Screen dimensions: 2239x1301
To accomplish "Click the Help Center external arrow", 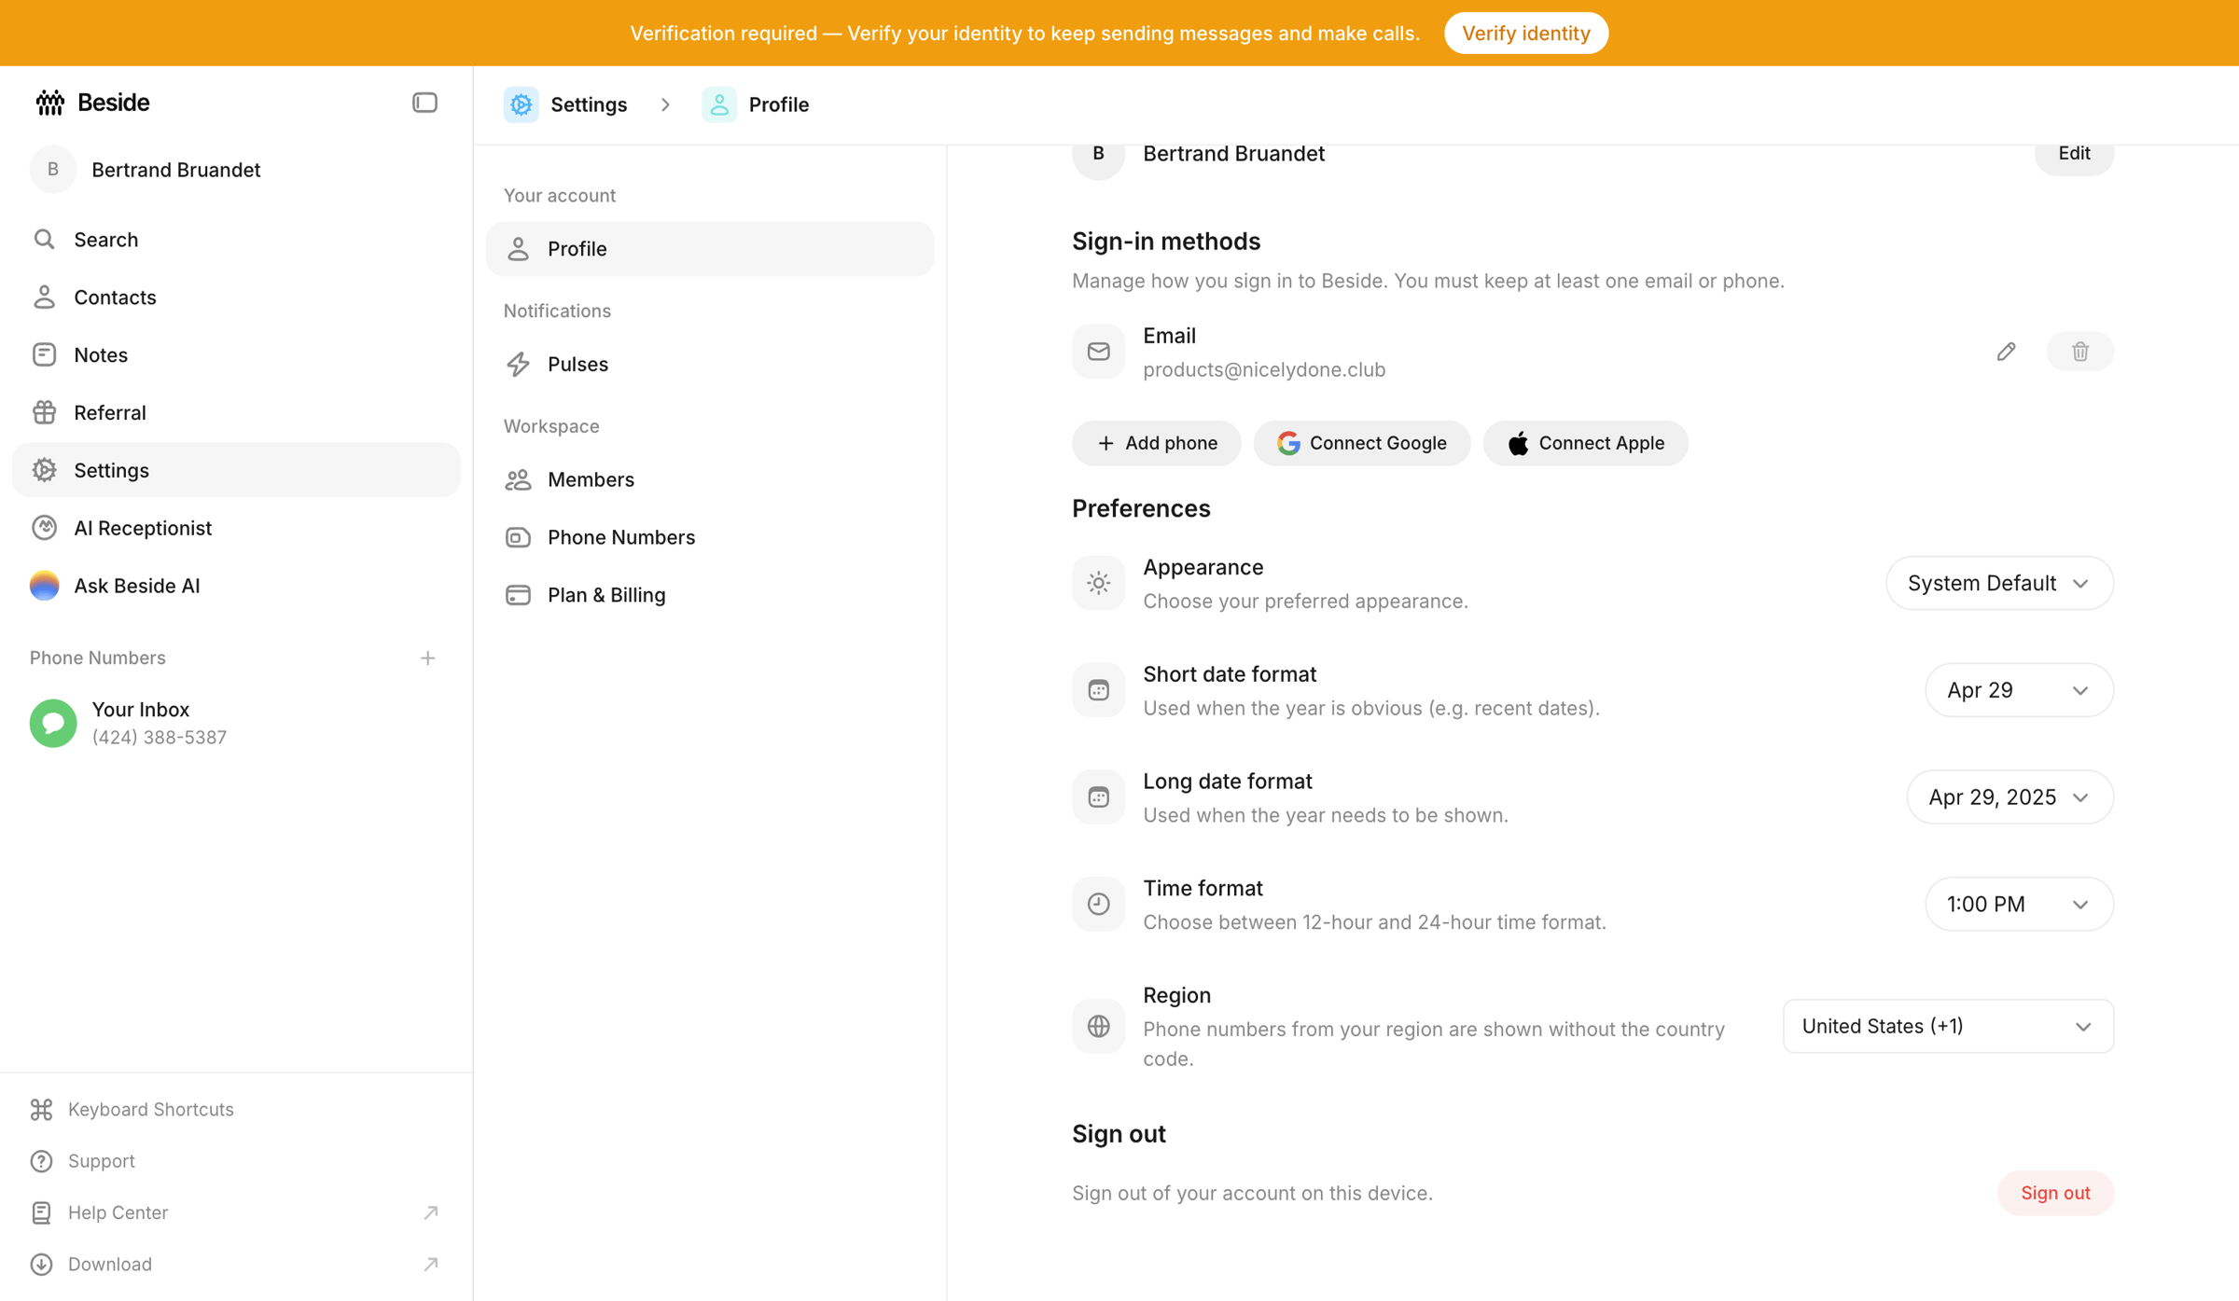I will coord(430,1213).
